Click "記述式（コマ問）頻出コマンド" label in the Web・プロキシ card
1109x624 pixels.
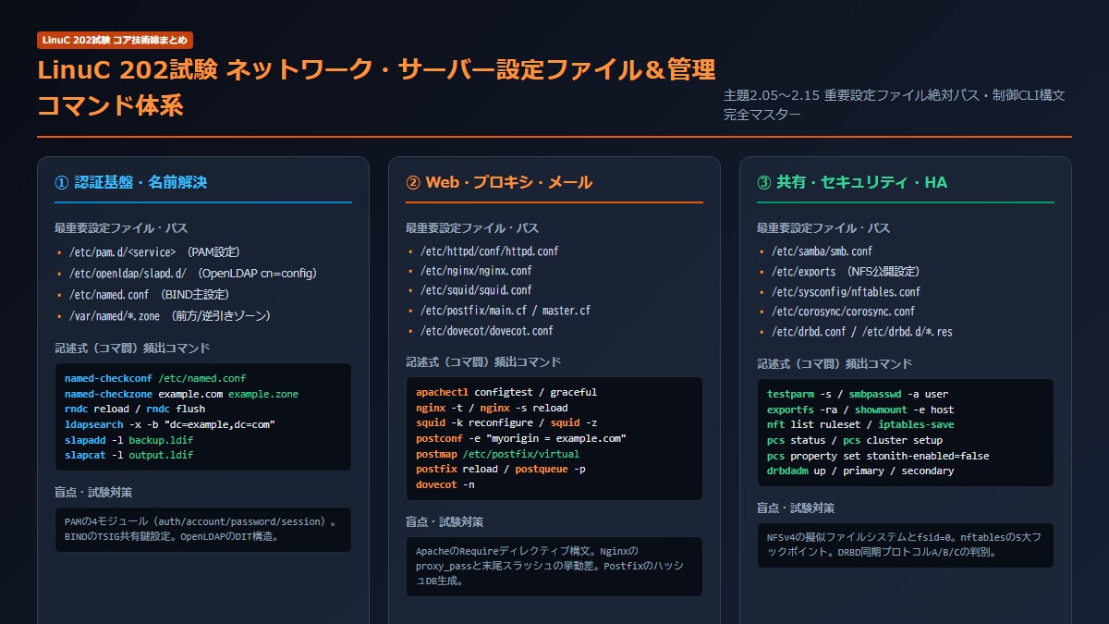pyautogui.click(x=483, y=362)
